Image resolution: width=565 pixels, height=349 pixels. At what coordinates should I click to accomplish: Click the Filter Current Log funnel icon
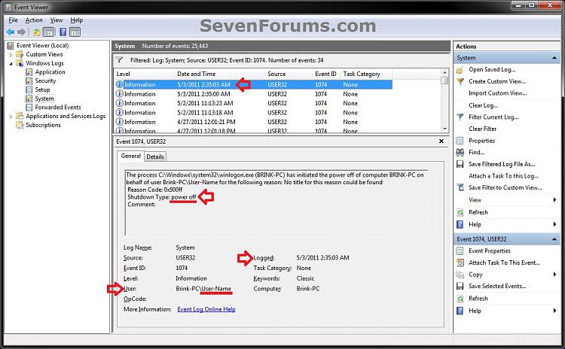[460, 117]
